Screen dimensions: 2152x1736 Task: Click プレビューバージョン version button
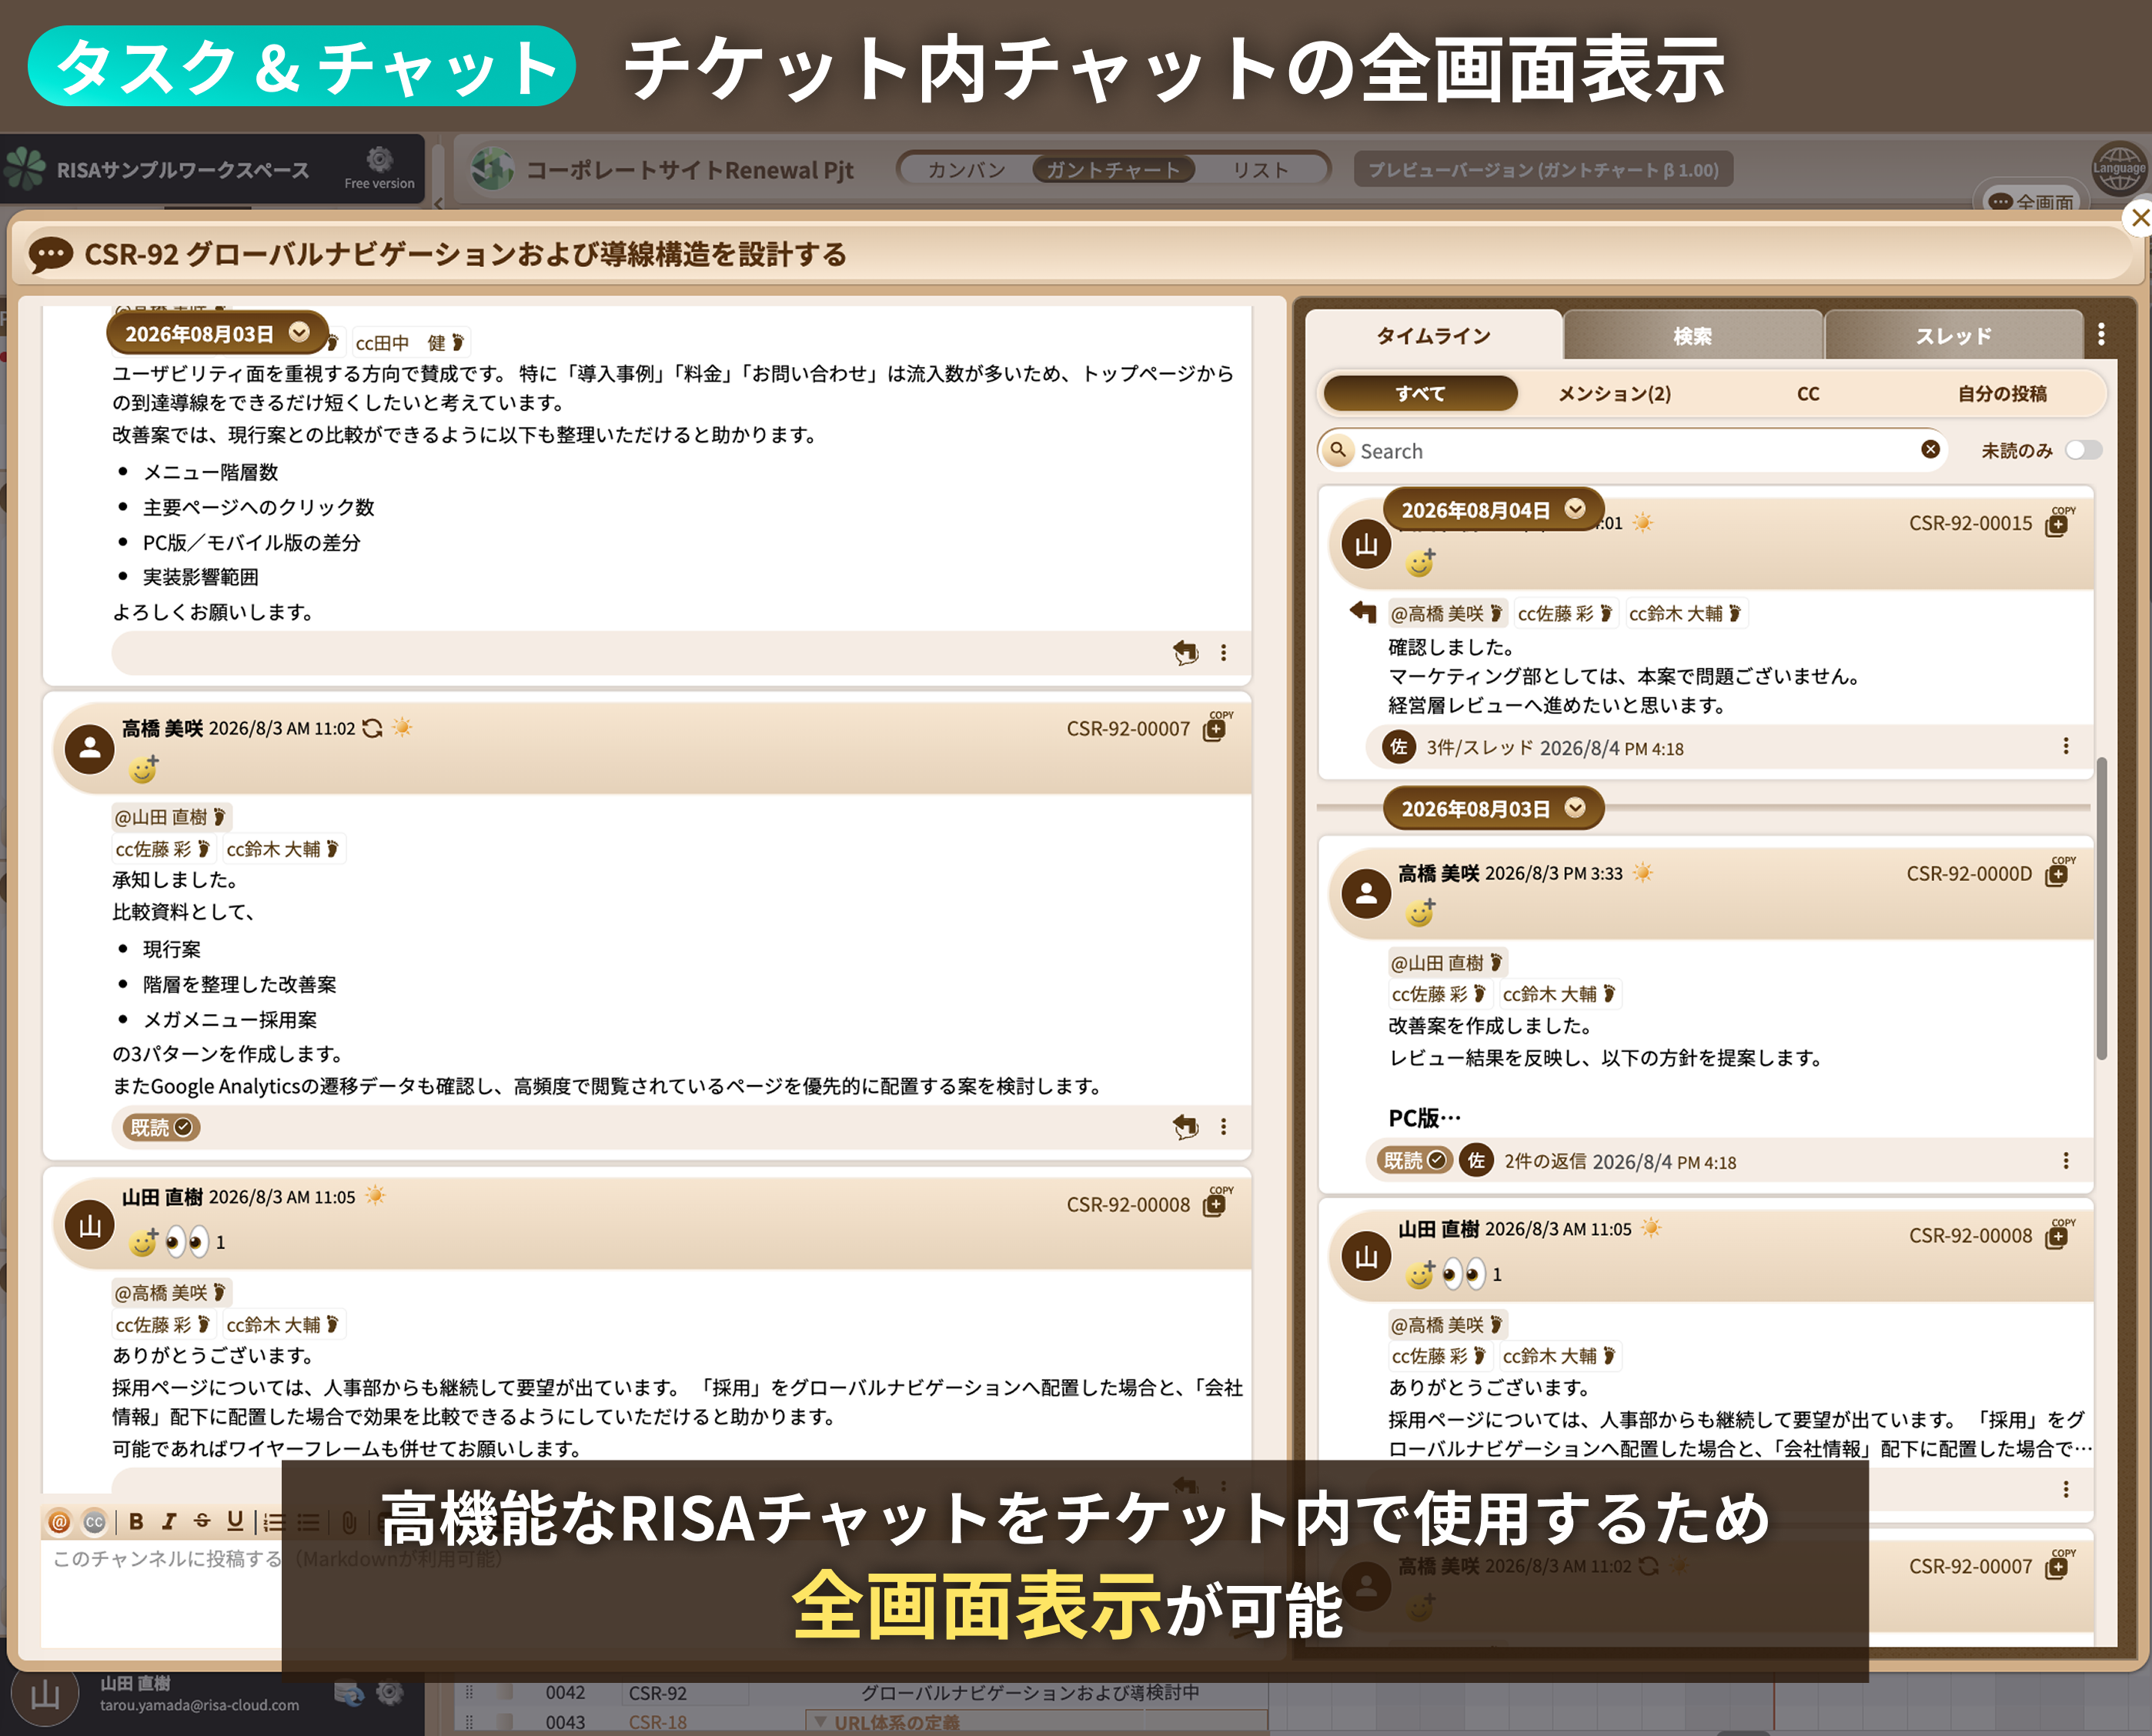coord(1543,169)
